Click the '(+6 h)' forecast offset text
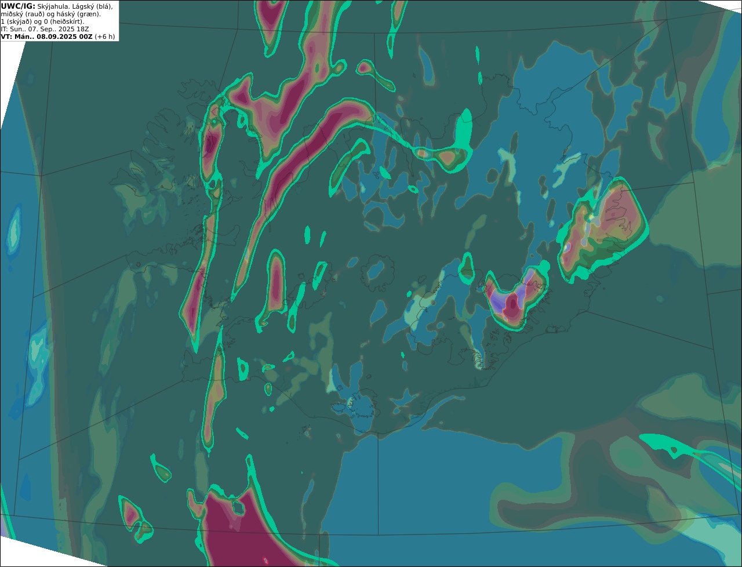 105,37
